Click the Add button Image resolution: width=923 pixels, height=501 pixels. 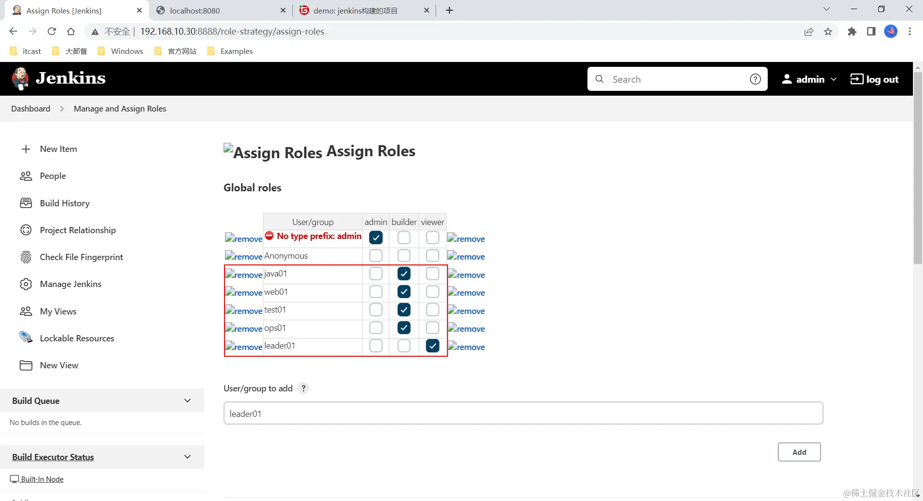[x=799, y=452]
